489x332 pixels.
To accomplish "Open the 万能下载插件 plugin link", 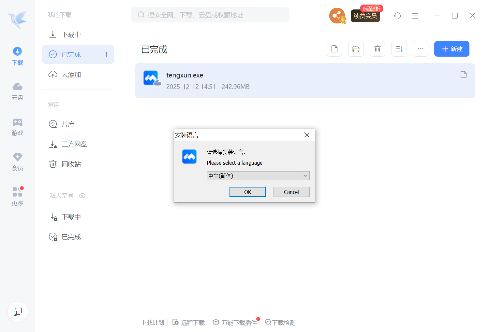I will click(235, 323).
